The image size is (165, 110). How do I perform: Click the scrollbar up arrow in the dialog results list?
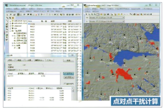pyautogui.click(x=73, y=88)
